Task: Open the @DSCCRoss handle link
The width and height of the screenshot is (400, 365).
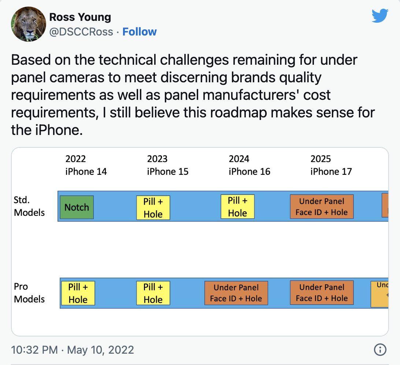Action: point(81,32)
